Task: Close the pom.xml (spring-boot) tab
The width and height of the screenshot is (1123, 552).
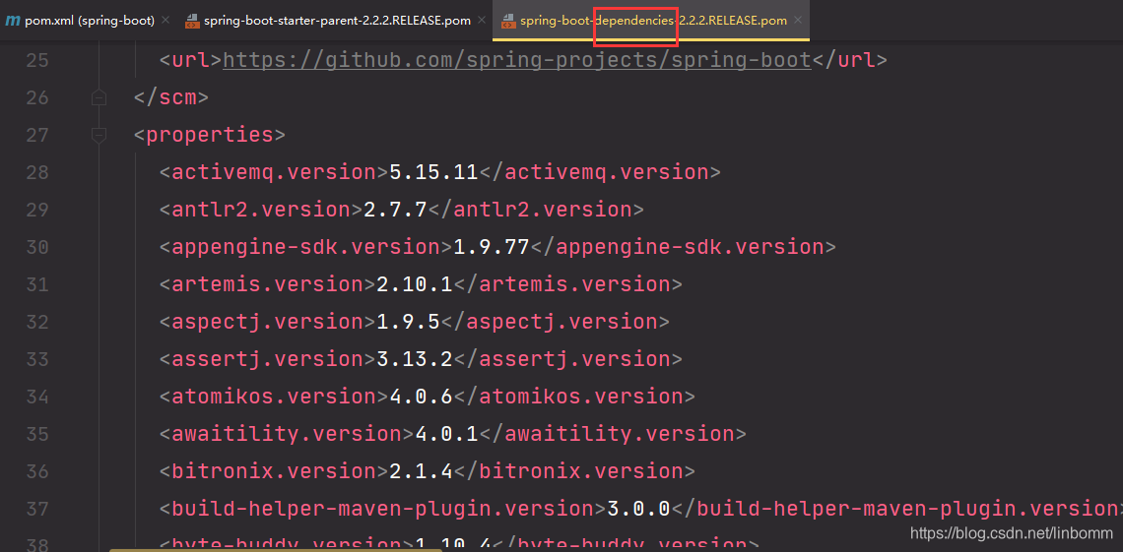Action: (x=165, y=20)
